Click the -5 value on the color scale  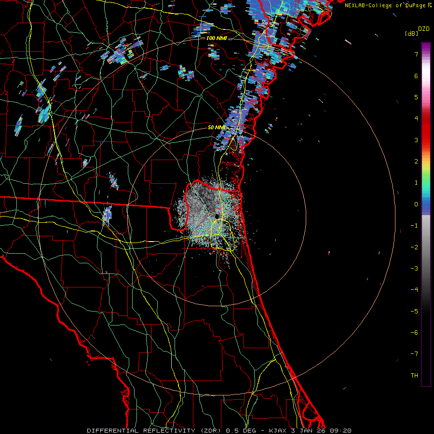click(414, 312)
